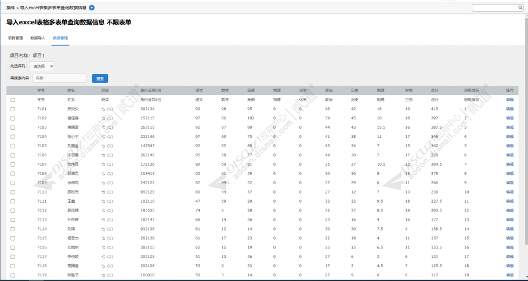This screenshot has height=281, width=528.
Task: Open 编辑 for student 7112
Action: (510, 211)
